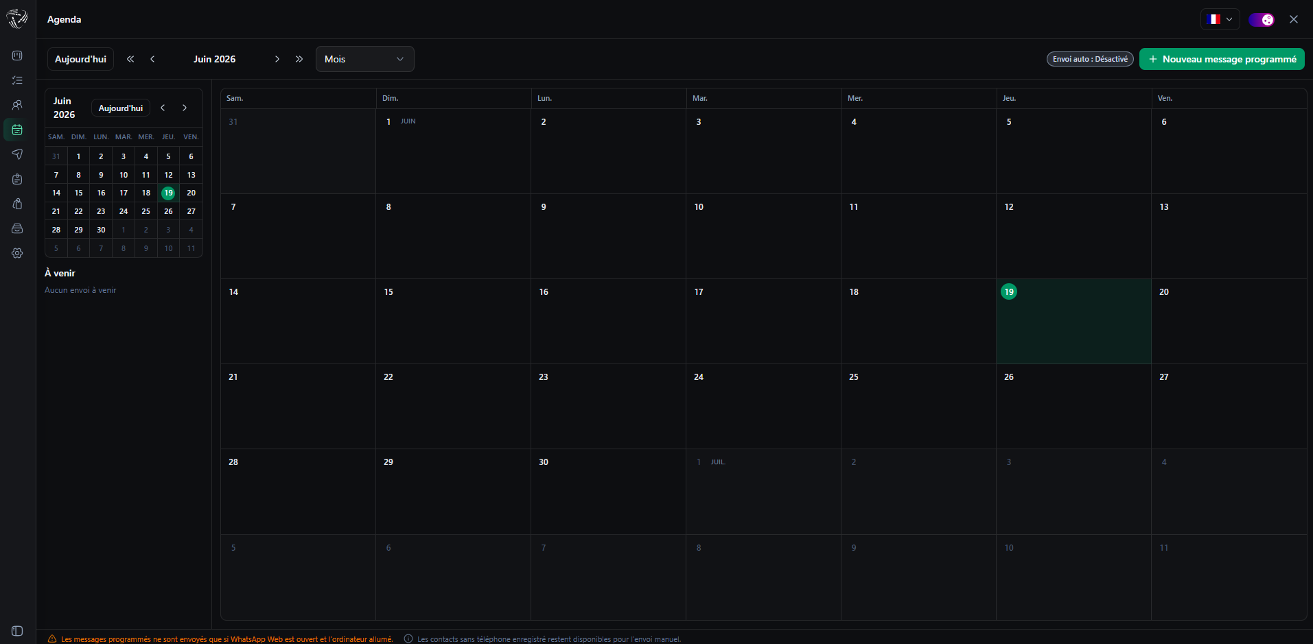This screenshot has width=1313, height=644.
Task: Click day 1 JUIN cell
Action: 453,151
